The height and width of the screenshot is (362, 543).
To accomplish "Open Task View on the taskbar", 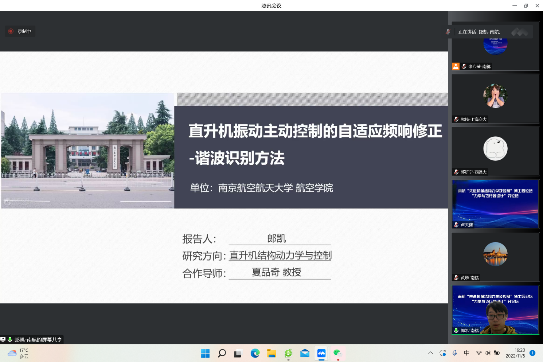I will pos(238,353).
